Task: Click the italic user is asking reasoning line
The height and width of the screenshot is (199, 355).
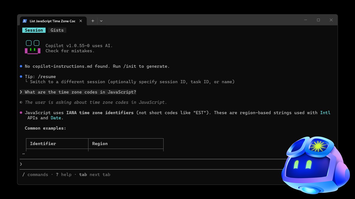Action: coord(96,102)
